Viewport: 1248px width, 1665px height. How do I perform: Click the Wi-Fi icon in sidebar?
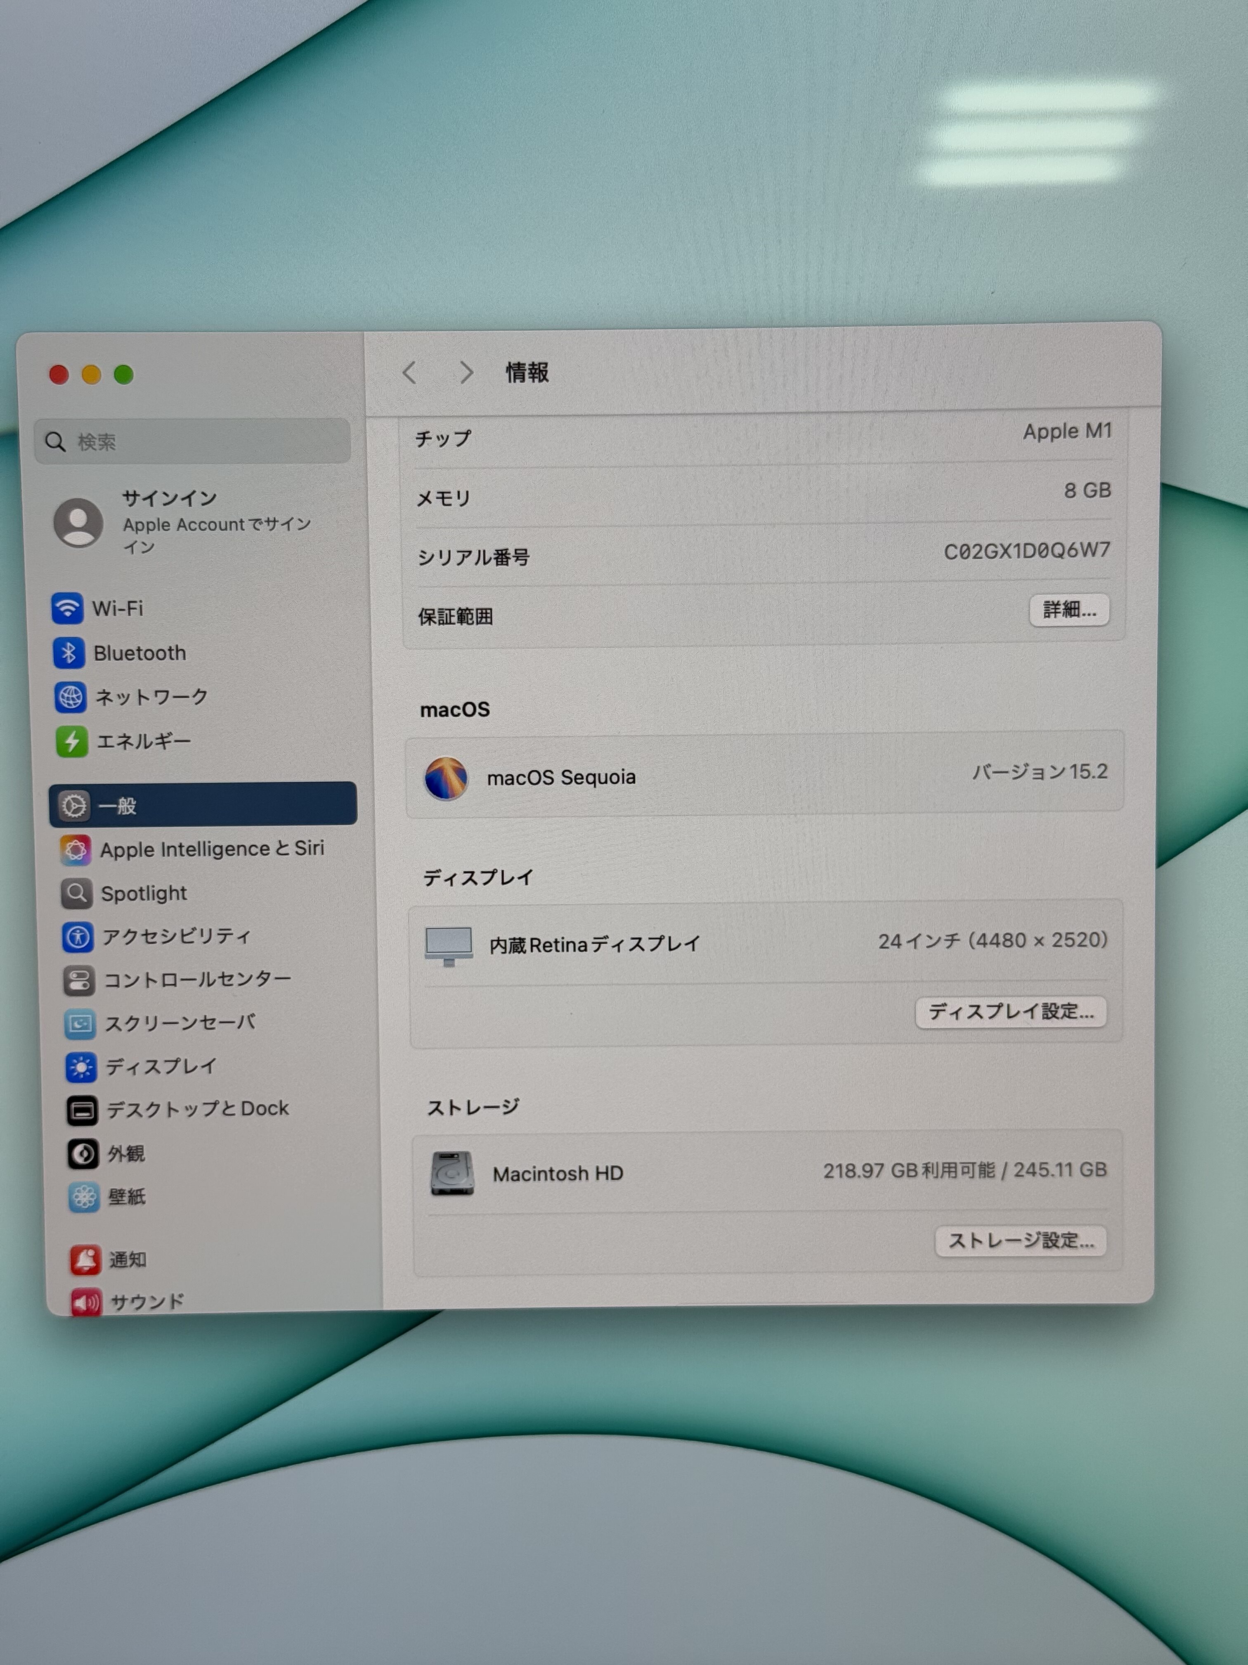click(x=68, y=607)
